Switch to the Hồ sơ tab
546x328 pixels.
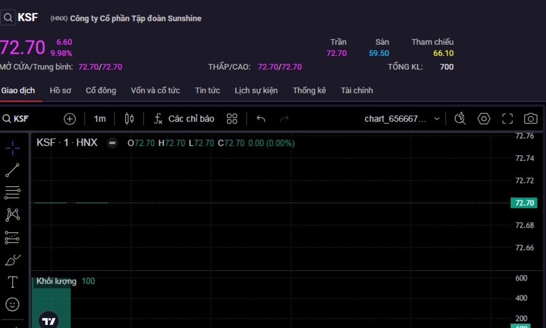[x=60, y=91]
